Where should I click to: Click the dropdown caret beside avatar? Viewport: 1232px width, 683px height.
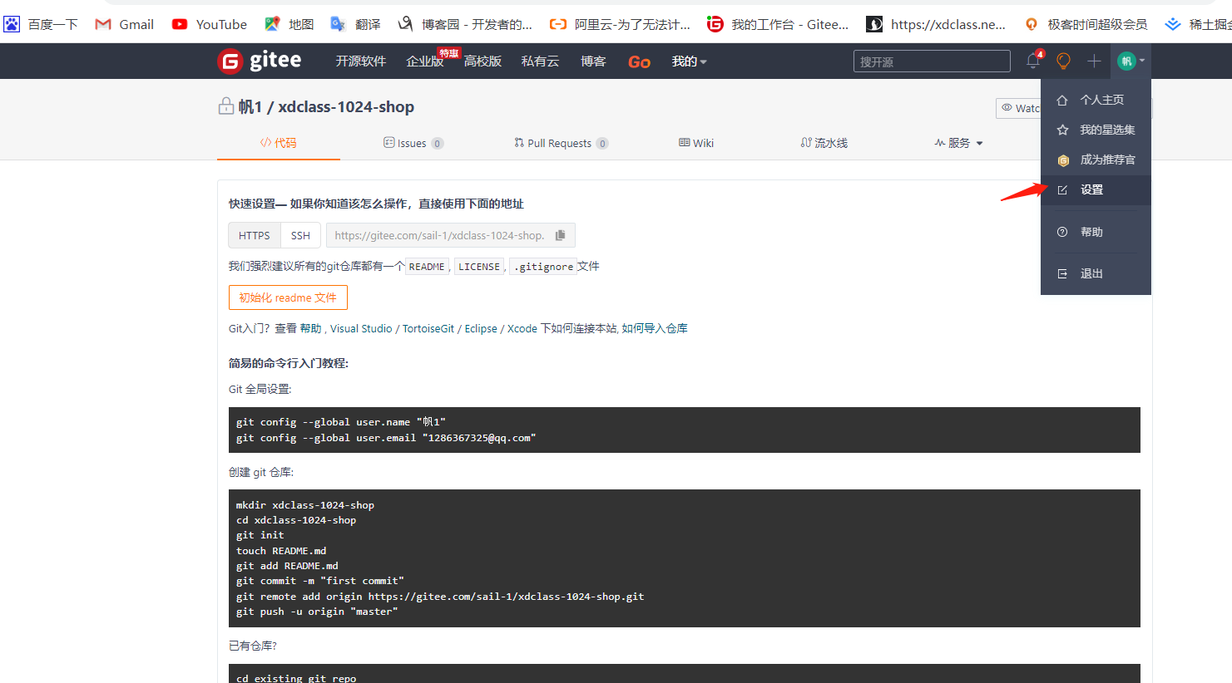click(x=1142, y=61)
